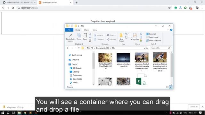Viewport: 205px width, 115px height.
Task: Open File Explorer from taskbar
Action: tap(19, 113)
